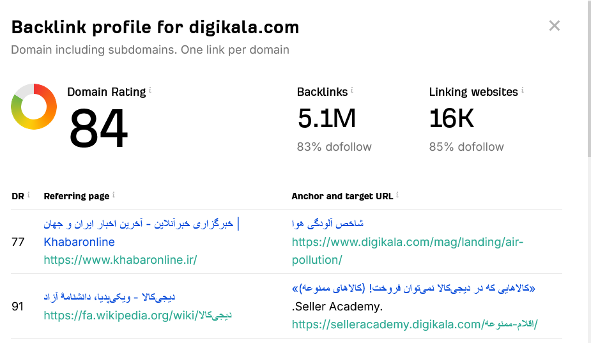
Task: Click info icon next to Domain Rating
Action: [x=150, y=91]
